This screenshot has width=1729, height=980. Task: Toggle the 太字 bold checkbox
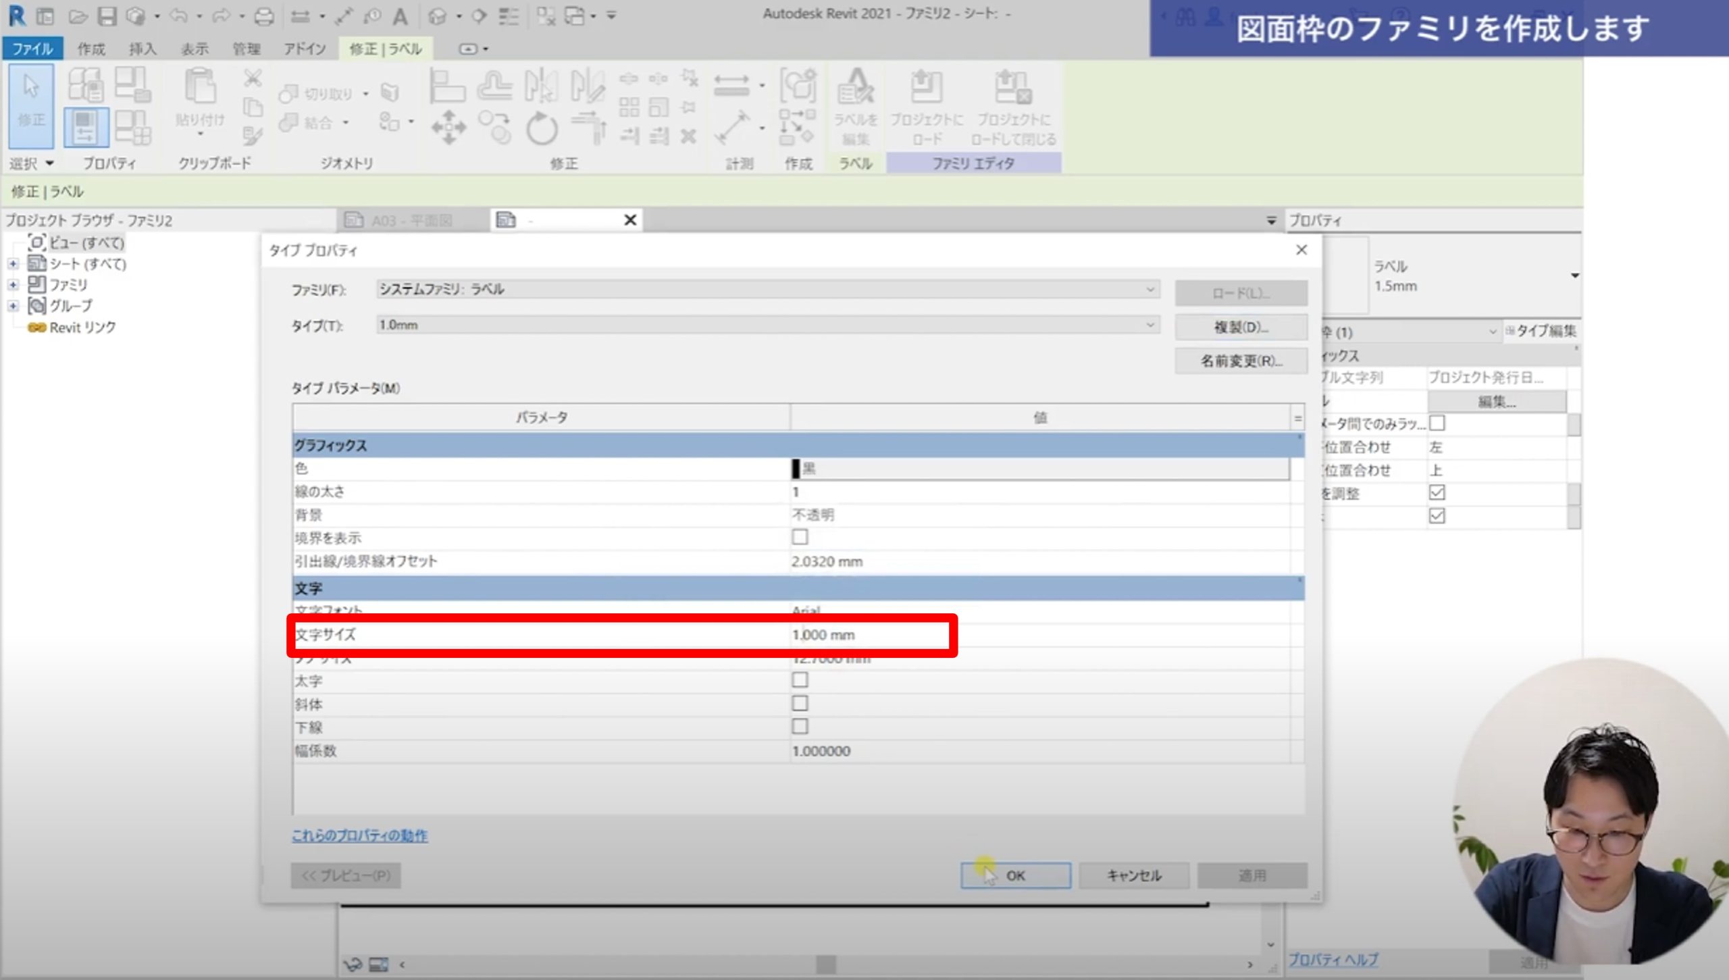pos(800,681)
